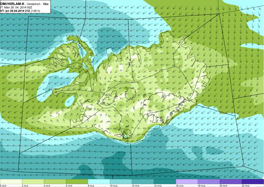Click the 2–4 m/s light green legend swatch

pyautogui.click(x=33, y=182)
